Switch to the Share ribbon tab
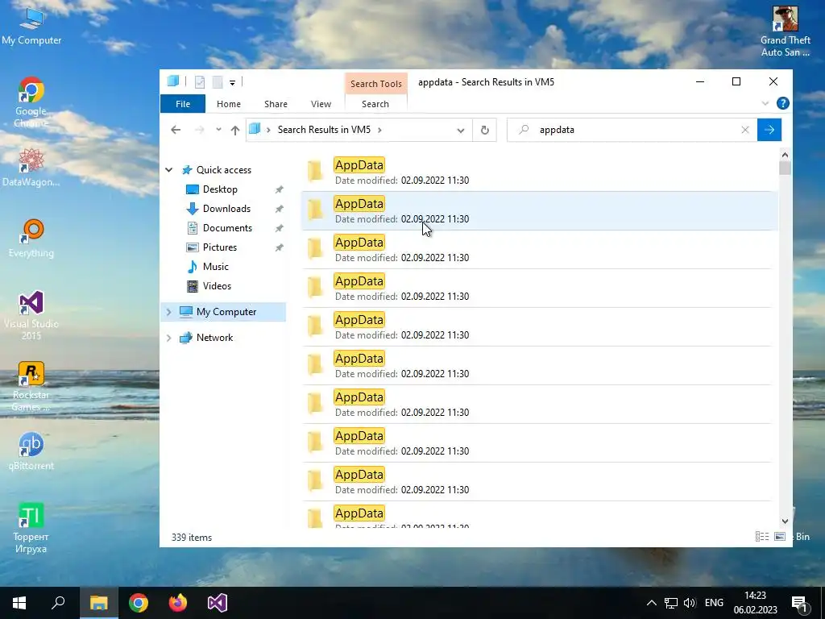Viewport: 825px width, 619px height. pyautogui.click(x=276, y=104)
